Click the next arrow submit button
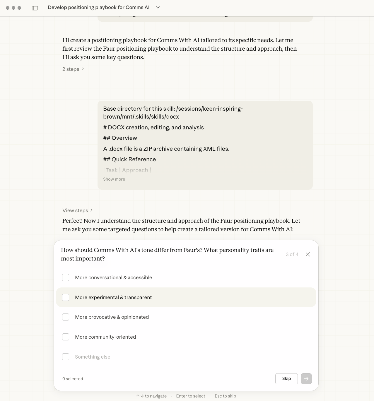Image resolution: width=374 pixels, height=401 pixels. click(306, 379)
